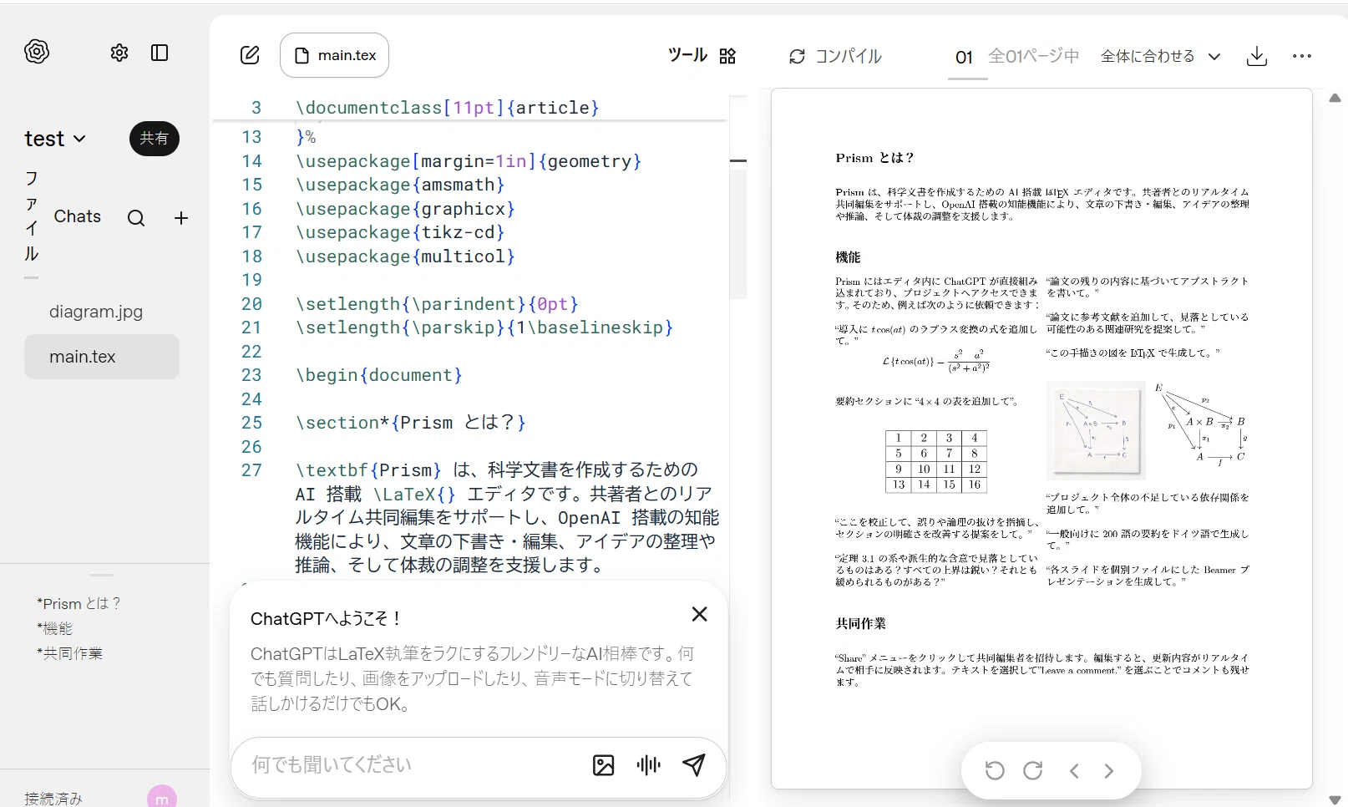The image size is (1348, 807).
Task: Click the user avatar m icon
Action: tap(162, 798)
